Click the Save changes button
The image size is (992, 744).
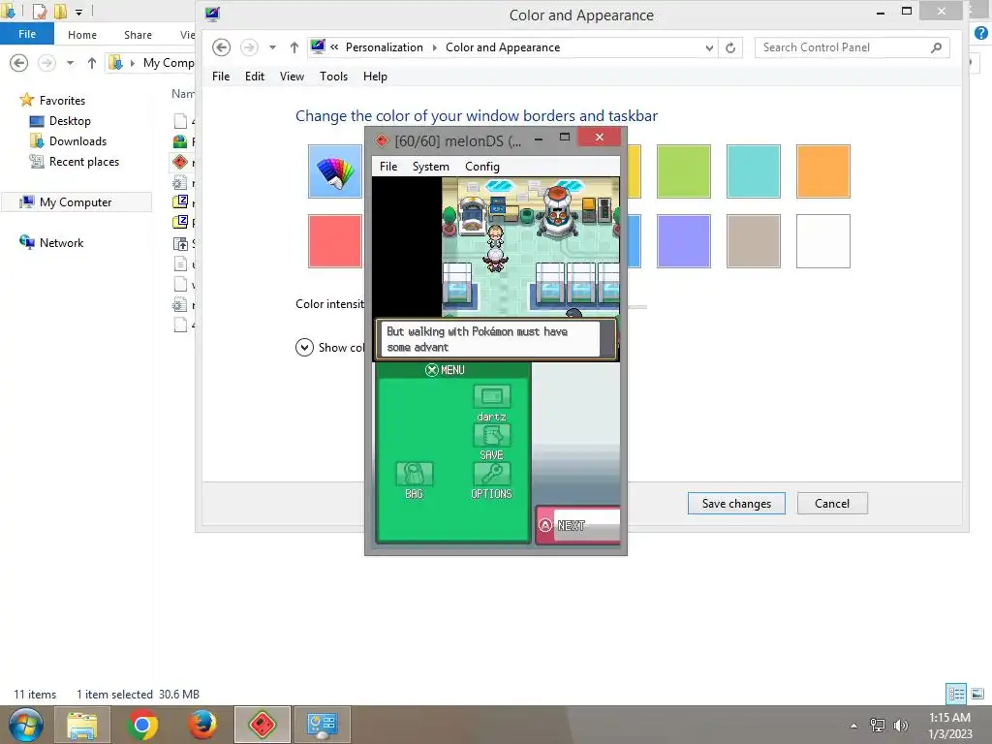pos(736,504)
